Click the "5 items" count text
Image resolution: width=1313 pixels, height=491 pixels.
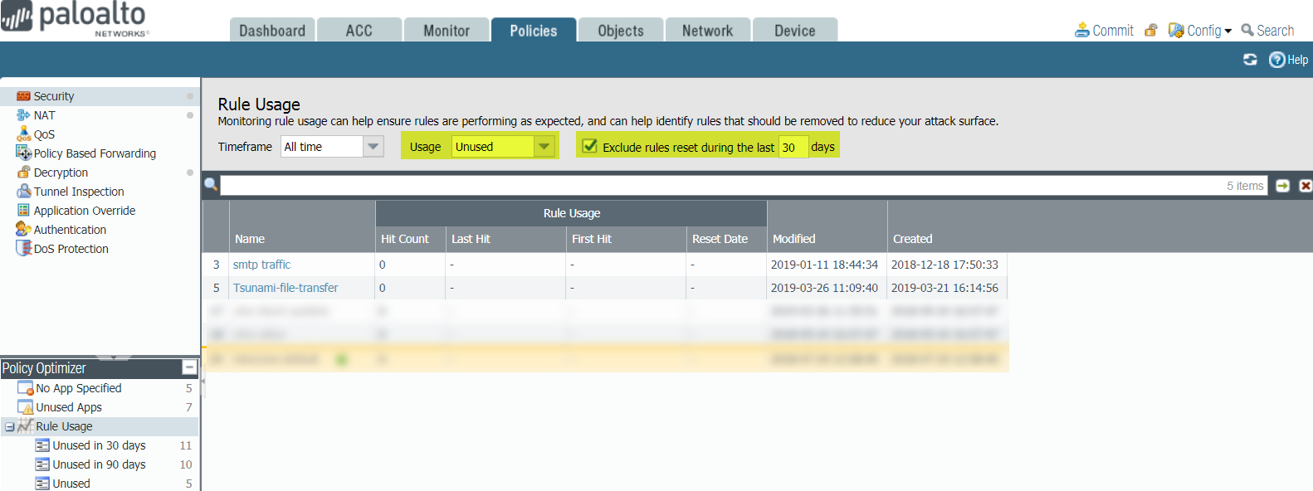point(1245,186)
